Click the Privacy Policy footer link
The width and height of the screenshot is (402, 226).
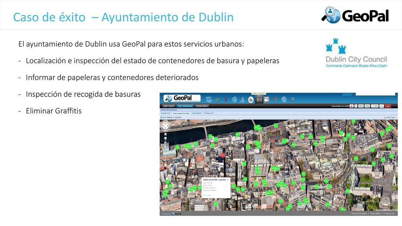pos(375,213)
